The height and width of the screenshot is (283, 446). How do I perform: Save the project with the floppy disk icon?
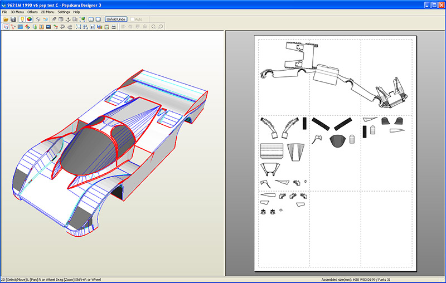(13, 19)
